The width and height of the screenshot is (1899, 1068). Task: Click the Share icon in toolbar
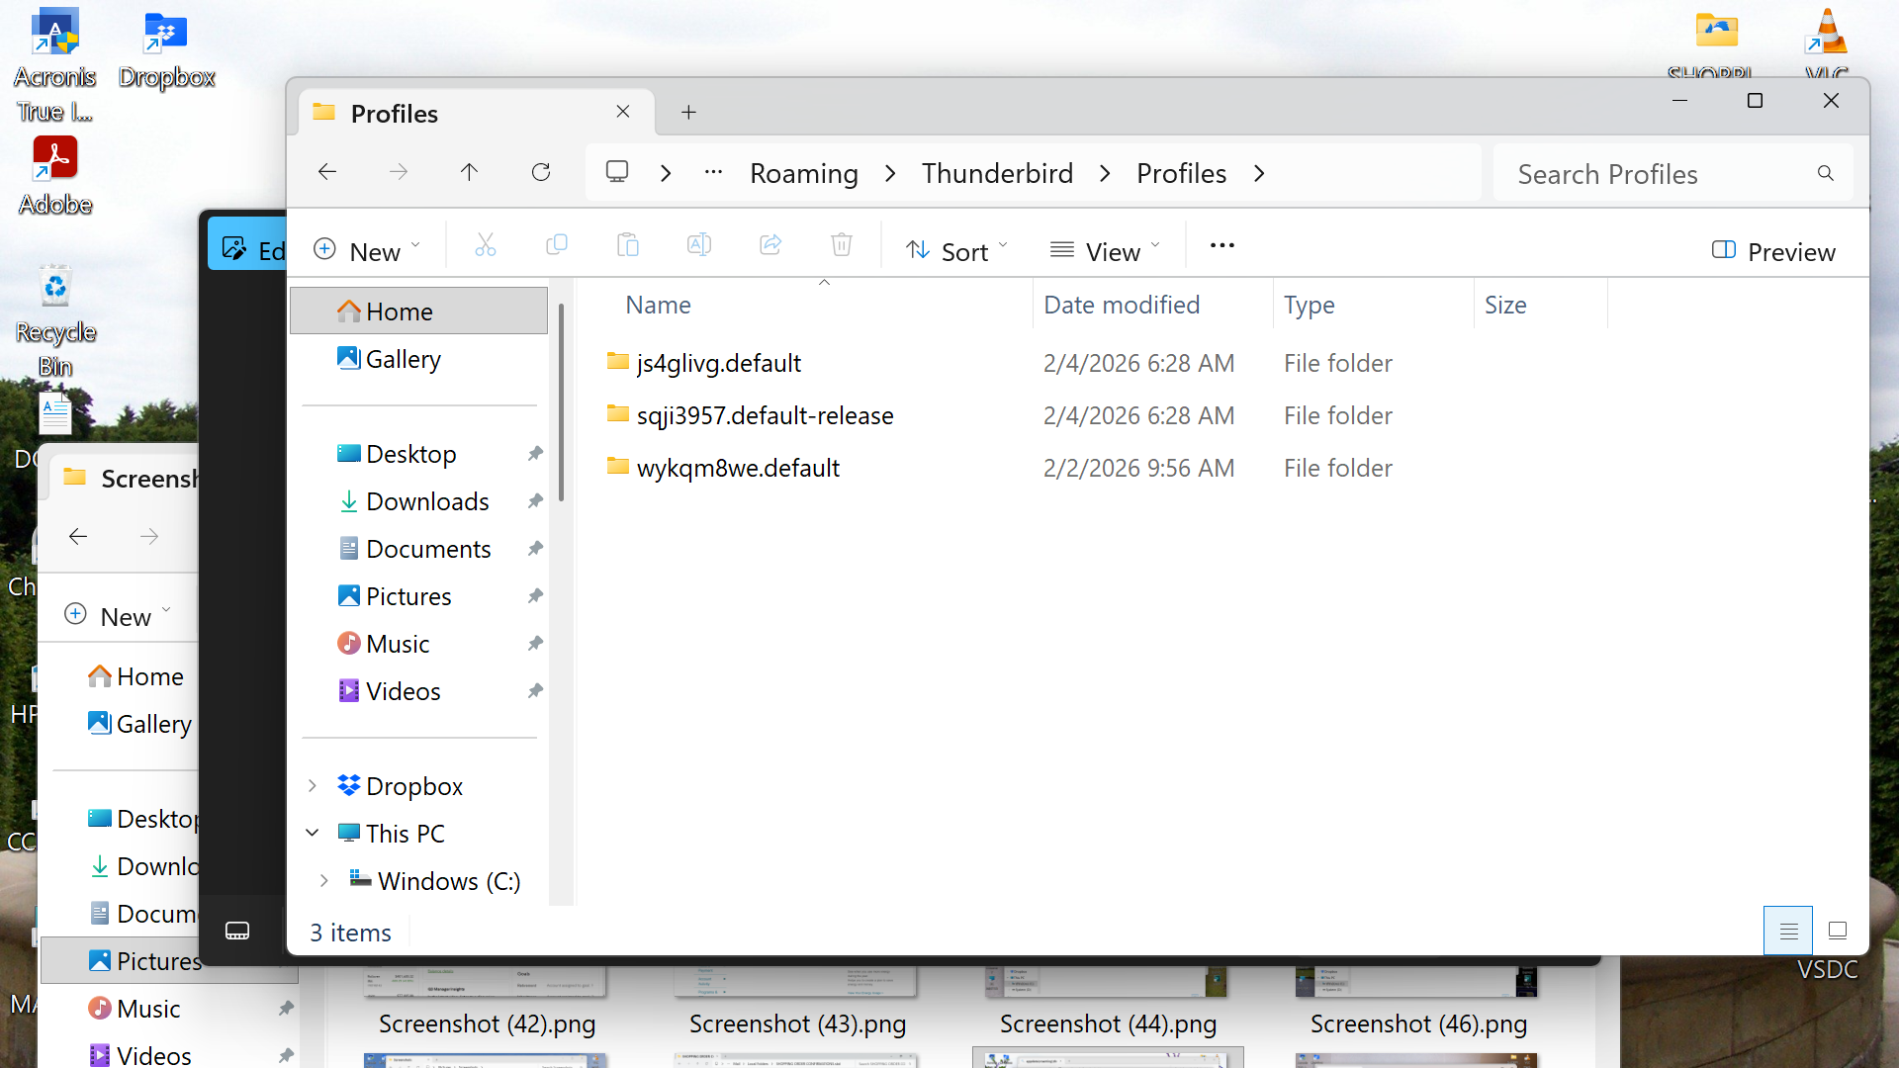tap(770, 245)
